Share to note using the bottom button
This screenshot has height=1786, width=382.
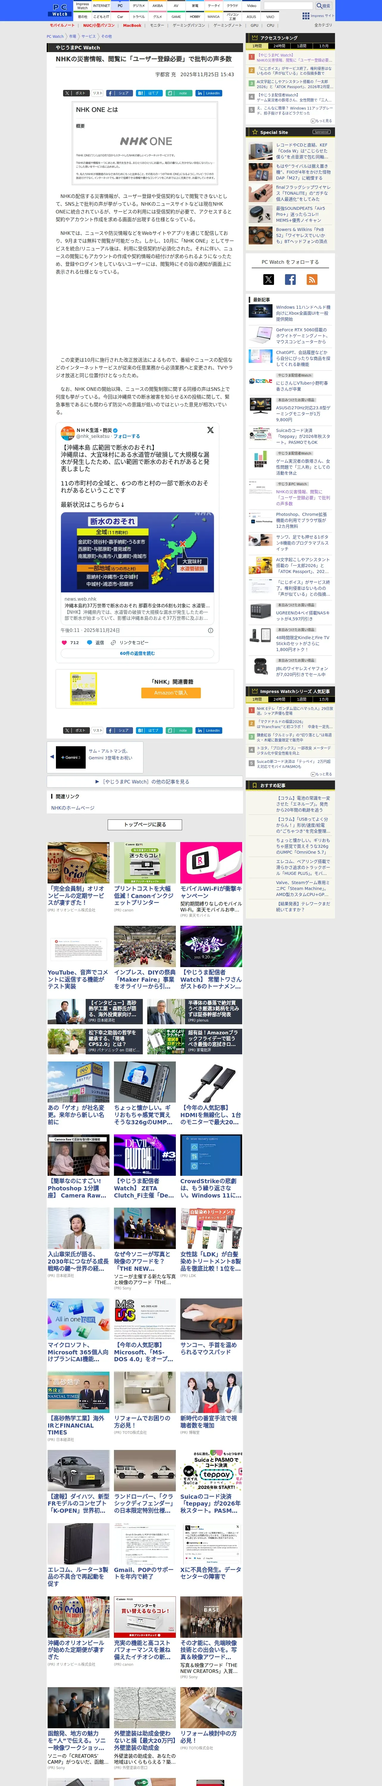coord(179,730)
